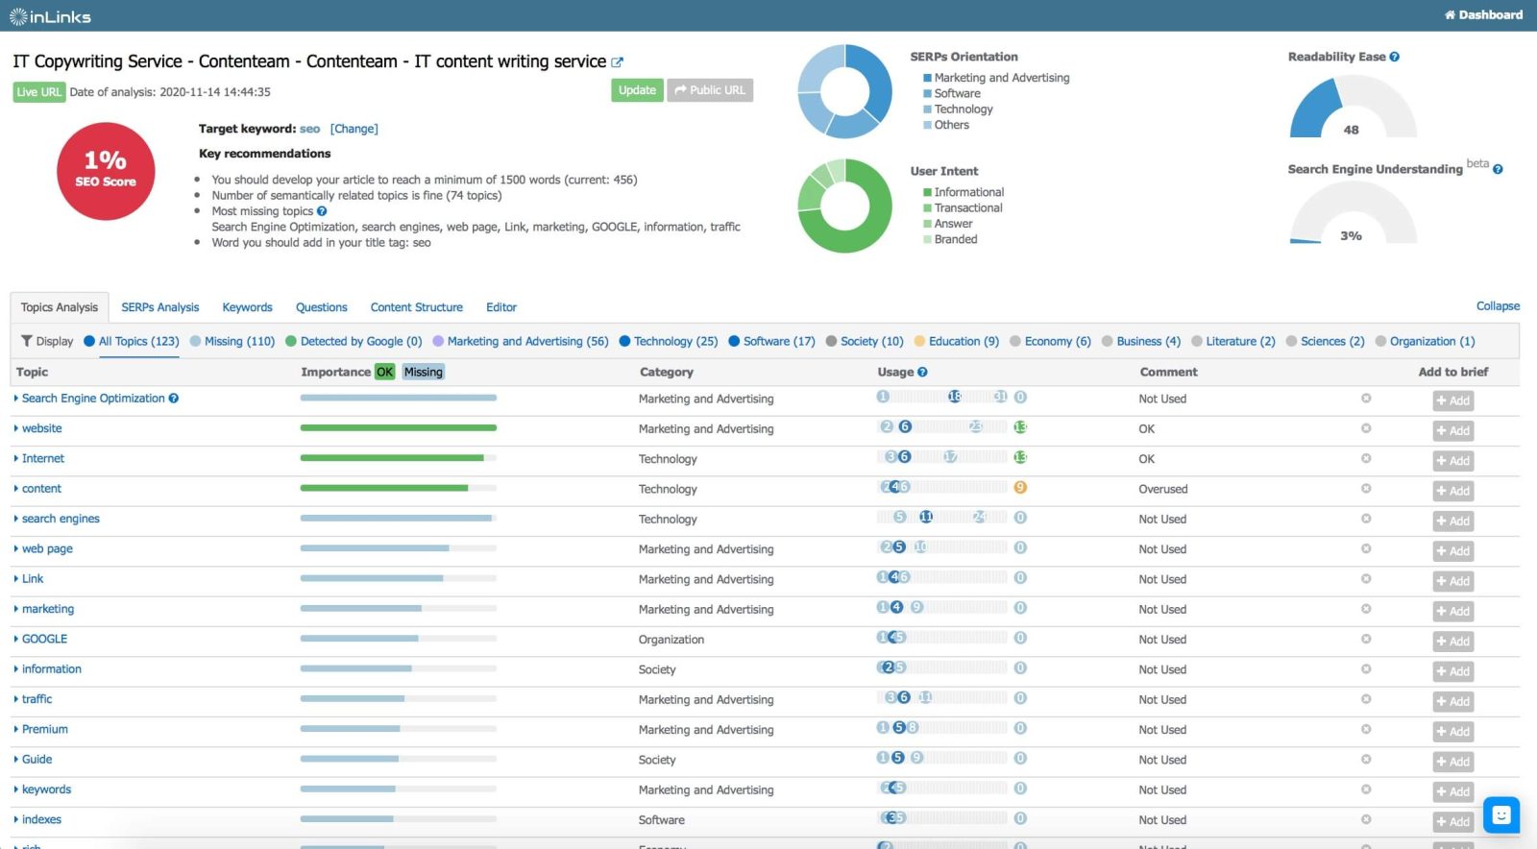Open the chat widget icon in the bottom corner
The width and height of the screenshot is (1537, 849).
tap(1500, 815)
